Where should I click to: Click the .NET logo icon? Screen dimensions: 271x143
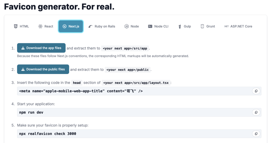(x=226, y=26)
